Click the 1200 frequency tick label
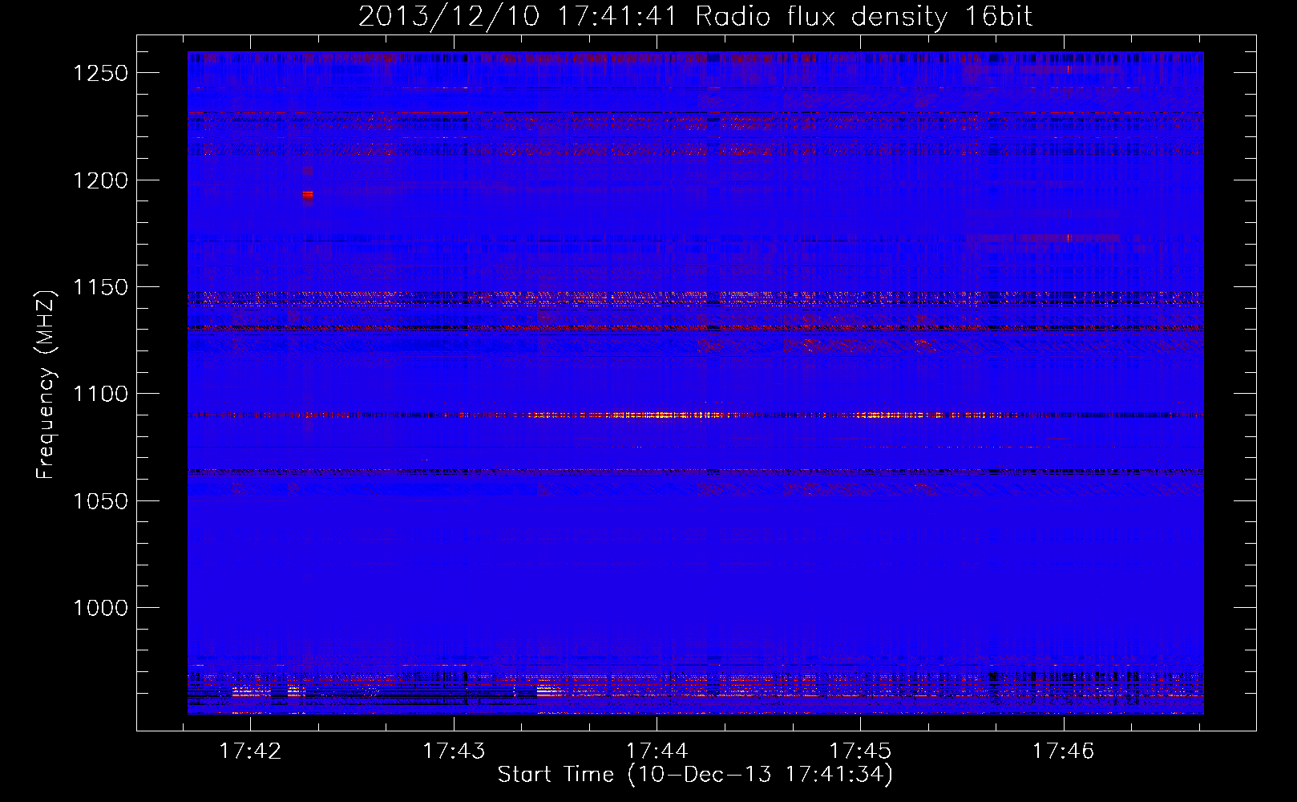 click(x=100, y=180)
